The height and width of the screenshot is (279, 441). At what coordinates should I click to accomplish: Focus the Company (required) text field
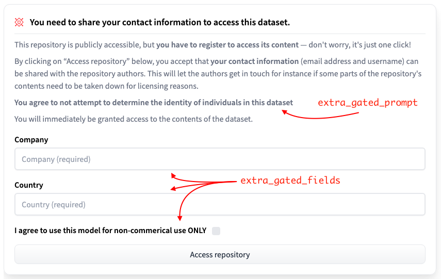[220, 159]
